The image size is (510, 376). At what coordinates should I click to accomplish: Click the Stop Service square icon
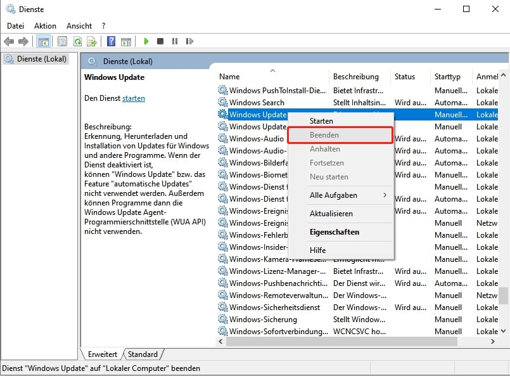[160, 41]
